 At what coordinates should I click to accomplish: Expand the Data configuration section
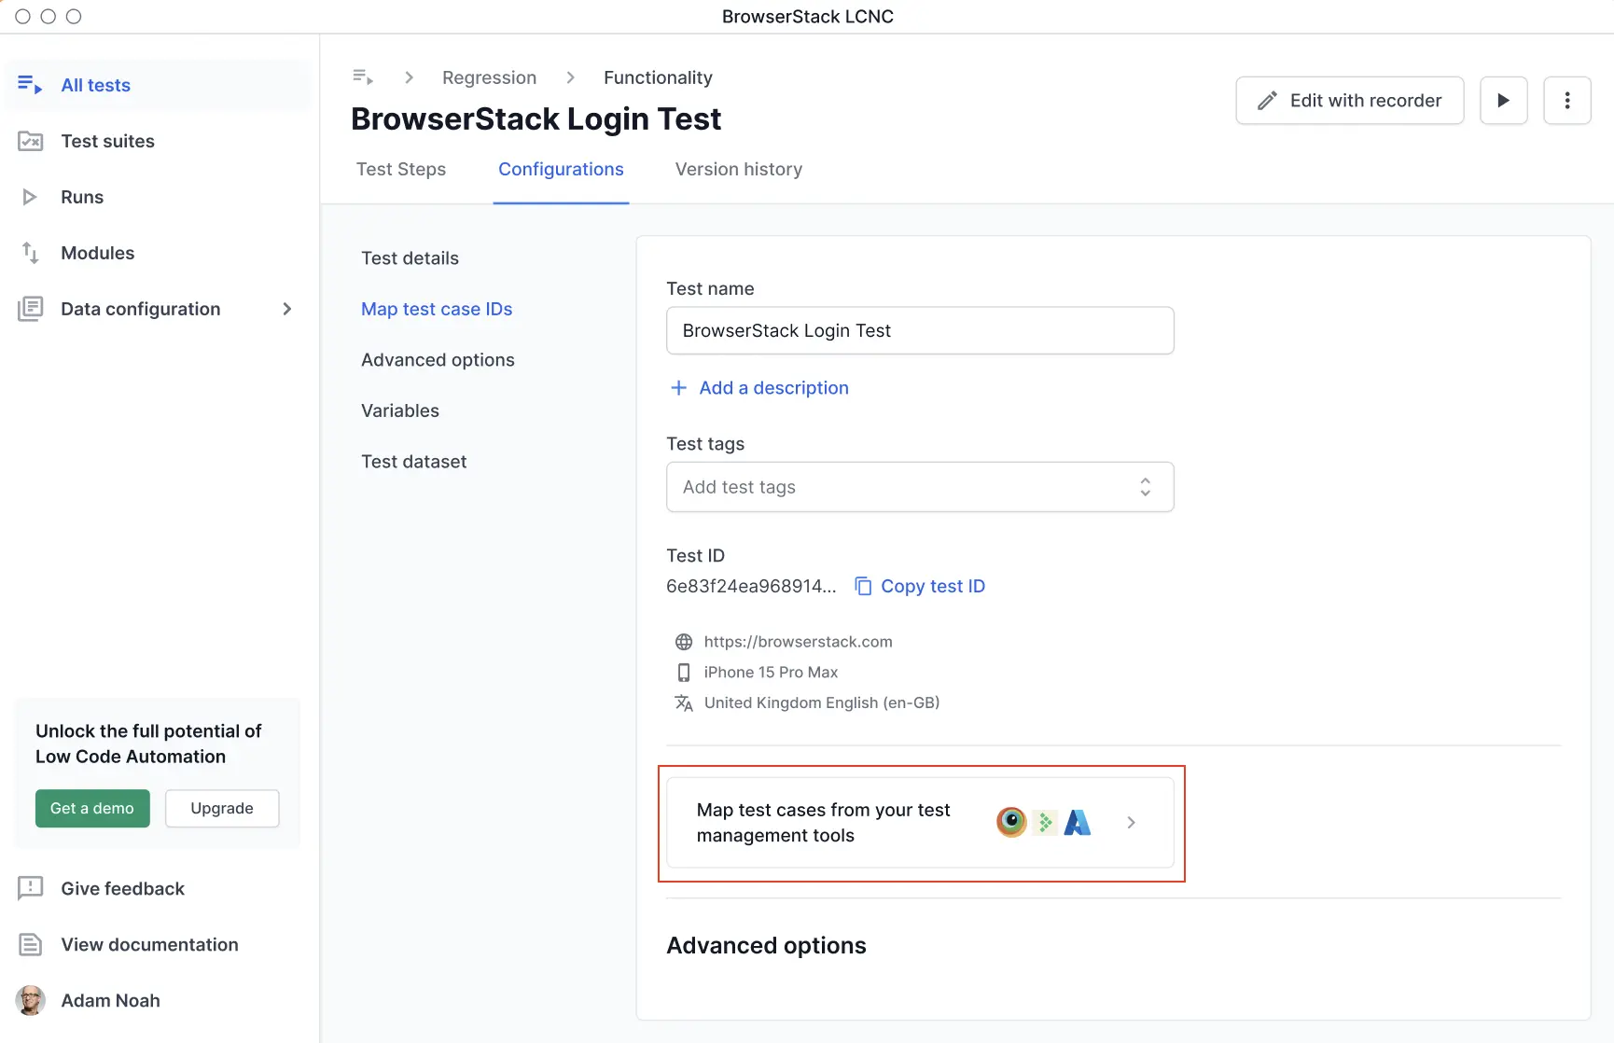287,309
